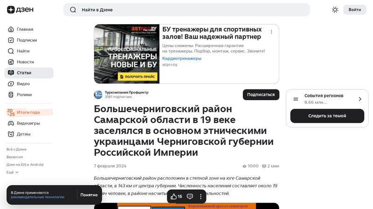
Task: Open Видеоигры section in sidebar
Action: (x=28, y=123)
